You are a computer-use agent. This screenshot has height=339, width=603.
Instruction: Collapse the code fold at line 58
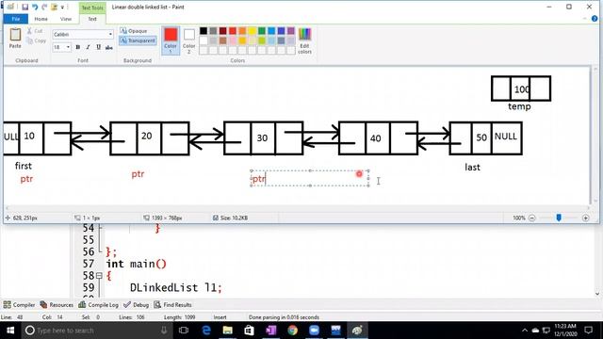(99, 276)
